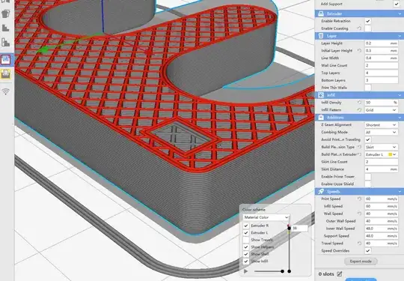
Task: Click the edit icon beside 0 slots
Action: 340,274
